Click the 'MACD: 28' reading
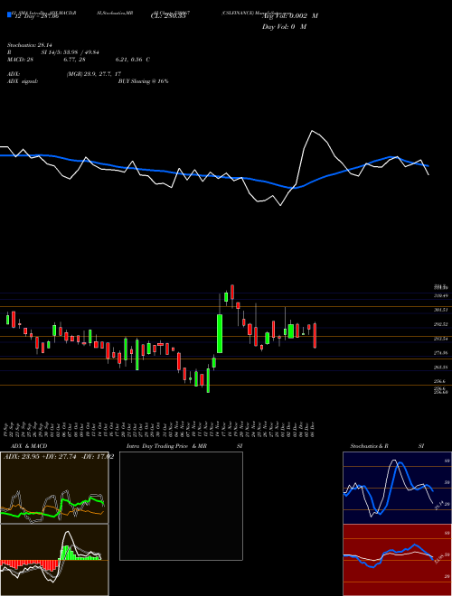 (x=21, y=60)
